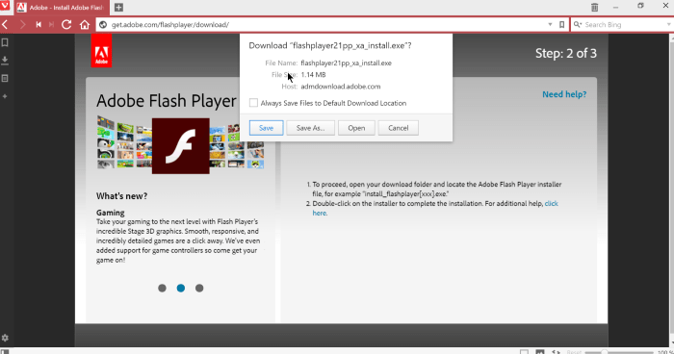Select the third carousel dot
The image size is (674, 354).
199,289
